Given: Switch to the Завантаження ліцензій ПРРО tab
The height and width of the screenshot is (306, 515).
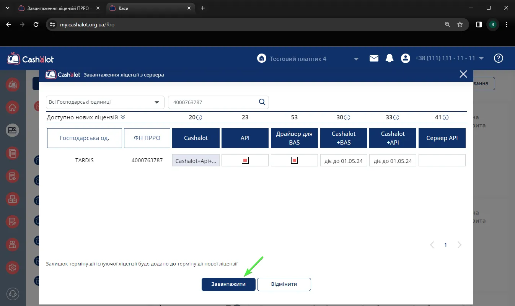Looking at the screenshot, I should (57, 8).
